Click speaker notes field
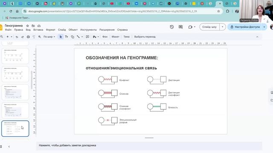 (x=149, y=145)
